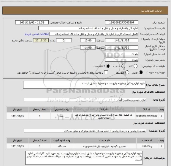Image resolution: width=171 pixels, height=166 pixels.
Task: Click goods code 4091320074970002 cell
Action: (x=147, y=116)
